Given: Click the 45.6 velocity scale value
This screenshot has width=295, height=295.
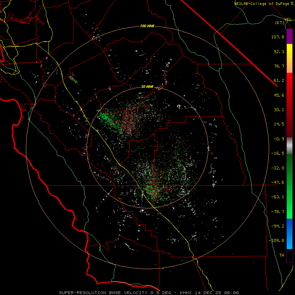Looking at the screenshot, I should click(279, 95).
